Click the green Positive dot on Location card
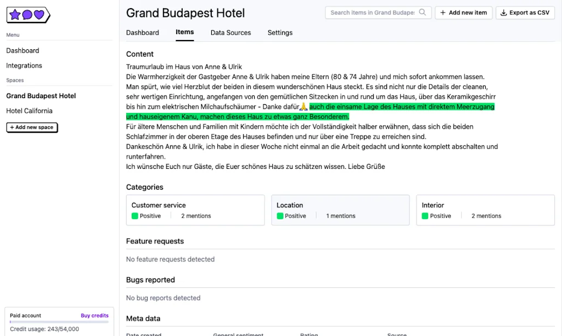Image resolution: width=562 pixels, height=336 pixels. point(280,216)
